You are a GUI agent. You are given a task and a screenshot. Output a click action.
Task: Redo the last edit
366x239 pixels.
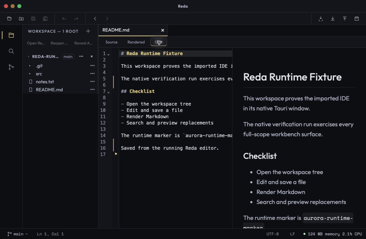tap(76, 19)
